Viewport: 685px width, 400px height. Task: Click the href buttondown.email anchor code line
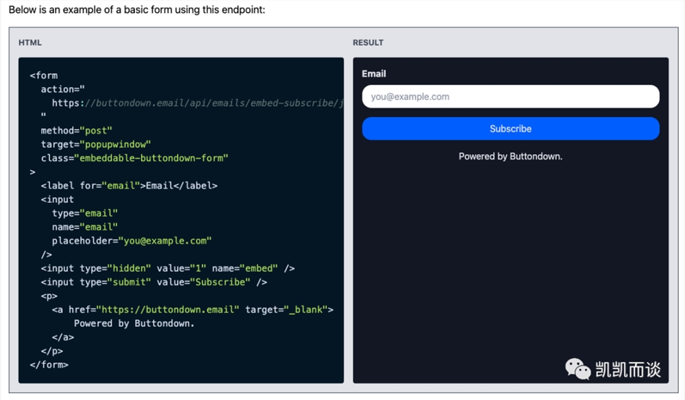click(192, 310)
